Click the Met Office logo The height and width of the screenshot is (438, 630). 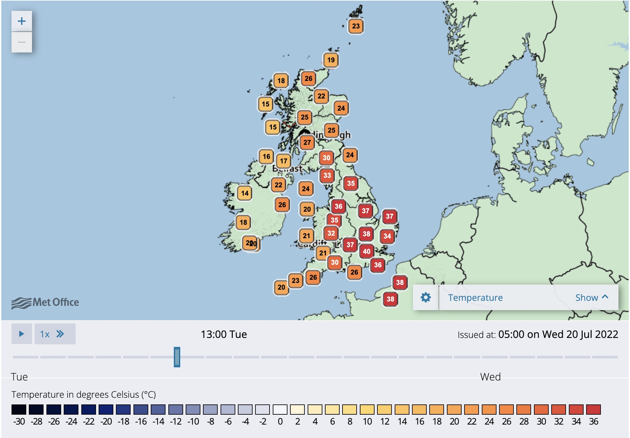tap(45, 302)
